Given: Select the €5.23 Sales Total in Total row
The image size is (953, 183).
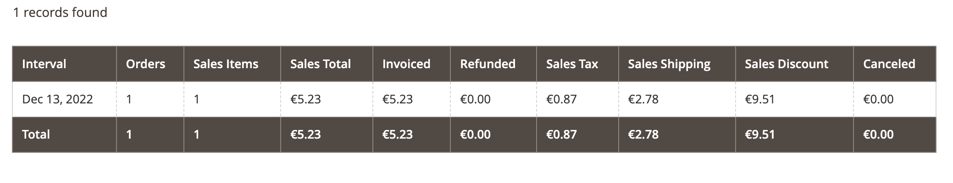Looking at the screenshot, I should [305, 135].
